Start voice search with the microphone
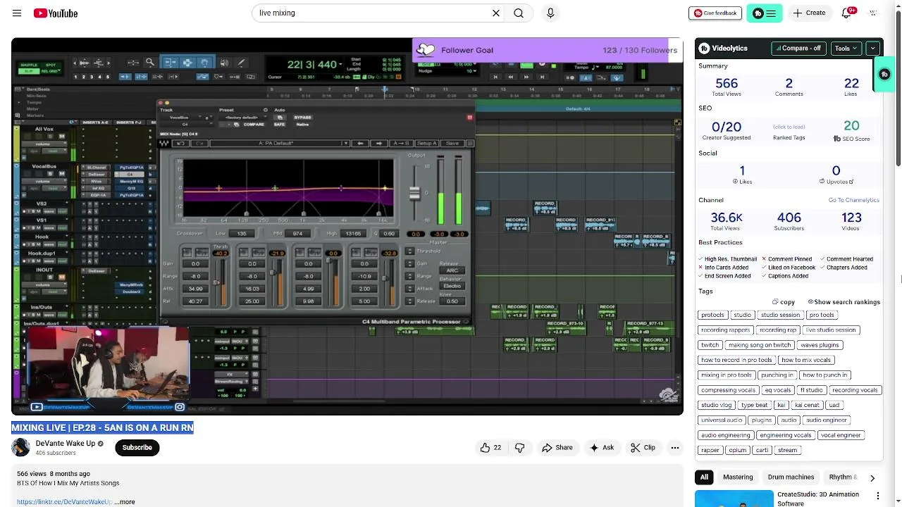Screen dimensions: 902x507 (x=550, y=13)
